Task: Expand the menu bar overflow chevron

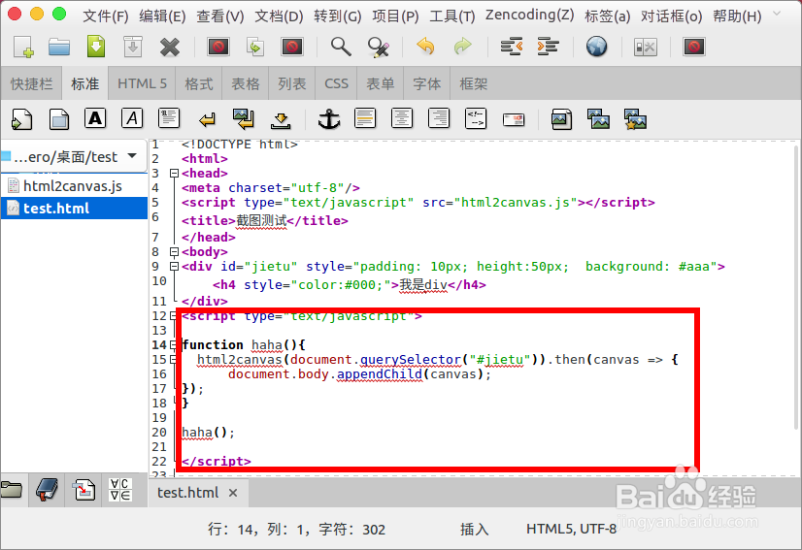Action: (777, 15)
